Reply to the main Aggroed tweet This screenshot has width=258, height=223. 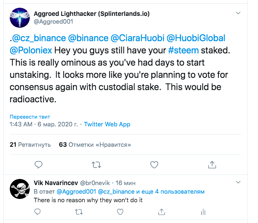tap(38, 165)
